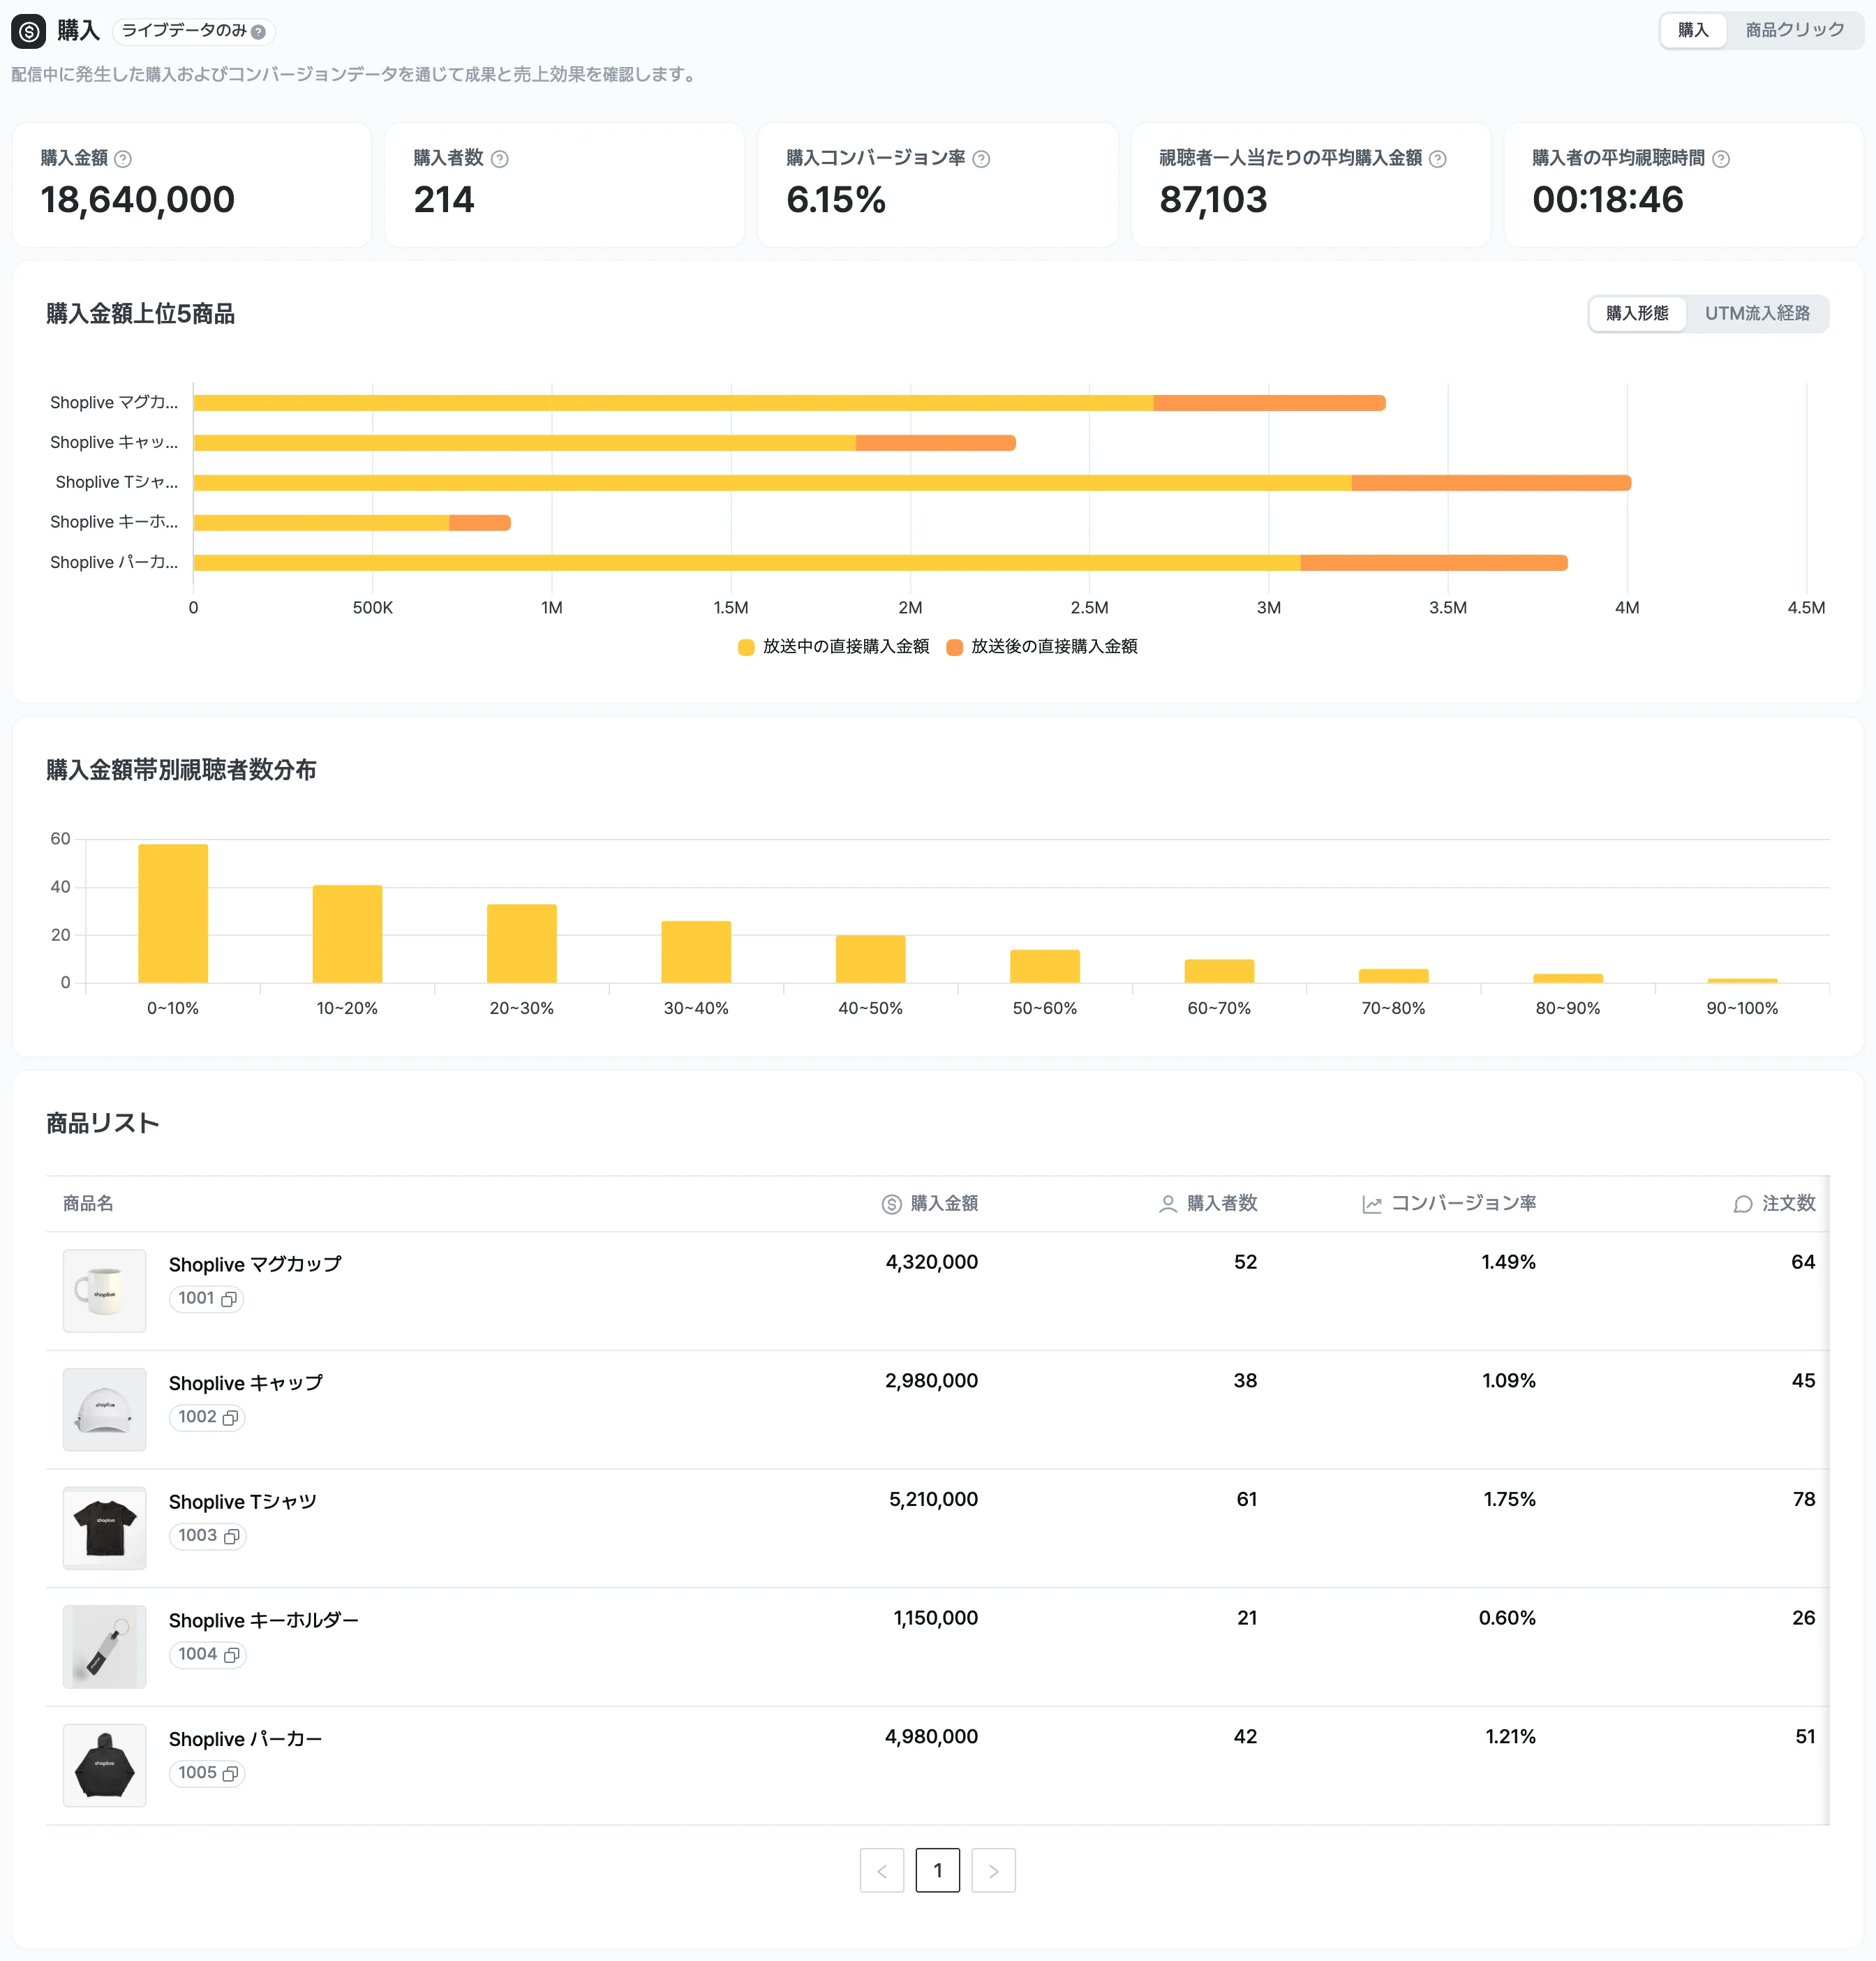Click speech bubble icon in 注文数 header
The image size is (1876, 1961).
(x=1743, y=1204)
